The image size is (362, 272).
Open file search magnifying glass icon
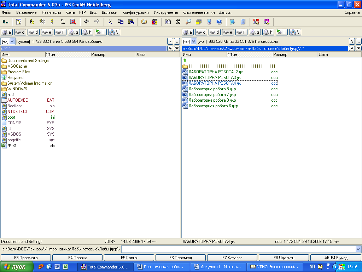[x=188, y=22]
